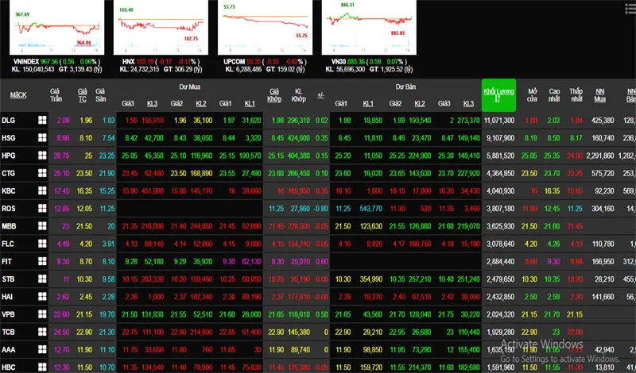Viewport: 636px width, 373px height.
Task: Click the KL2 header under Dư Mua
Action: tap(201, 104)
